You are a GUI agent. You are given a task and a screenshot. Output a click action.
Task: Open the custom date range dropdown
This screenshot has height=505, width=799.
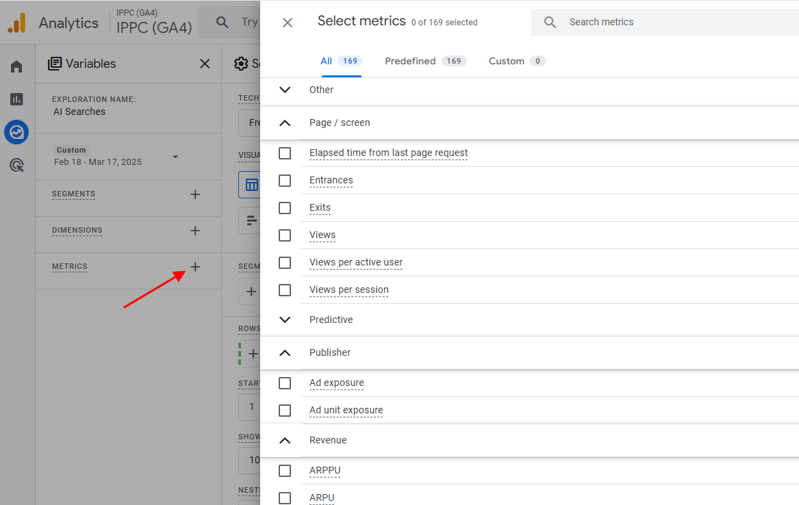coord(175,157)
